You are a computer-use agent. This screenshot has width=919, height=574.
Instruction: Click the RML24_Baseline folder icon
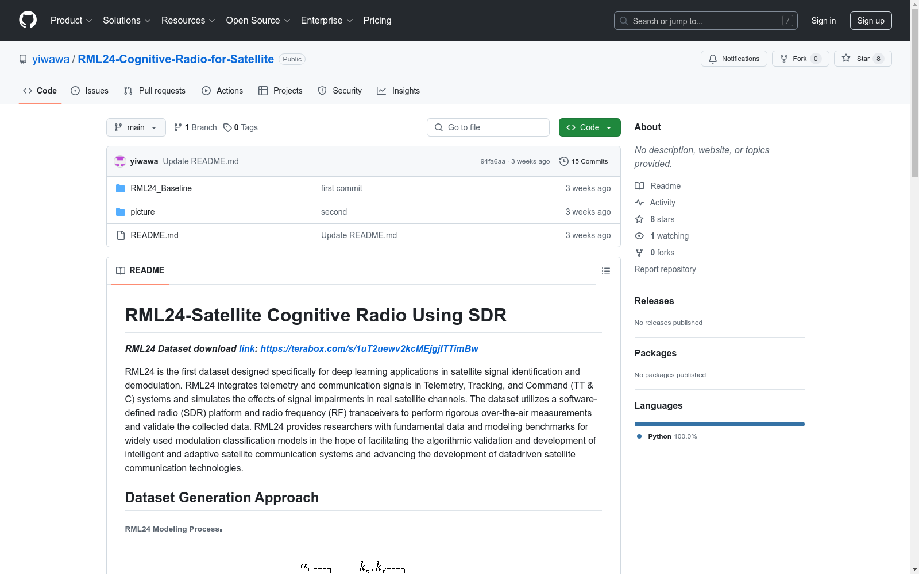[121, 188]
